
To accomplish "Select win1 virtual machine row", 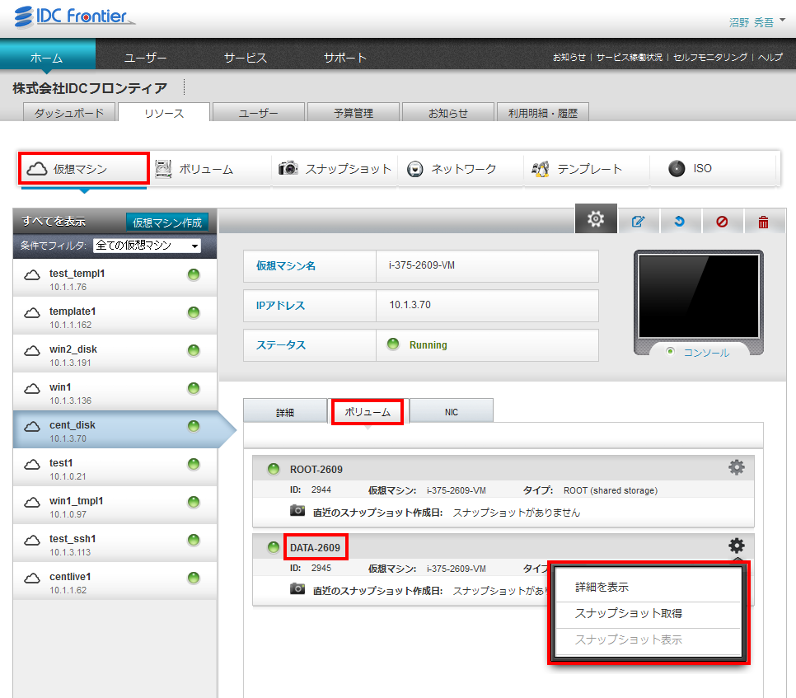I will point(115,391).
